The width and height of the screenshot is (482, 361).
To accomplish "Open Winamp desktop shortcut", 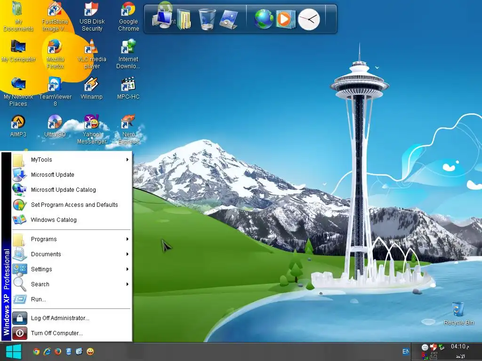I will 92,88.
